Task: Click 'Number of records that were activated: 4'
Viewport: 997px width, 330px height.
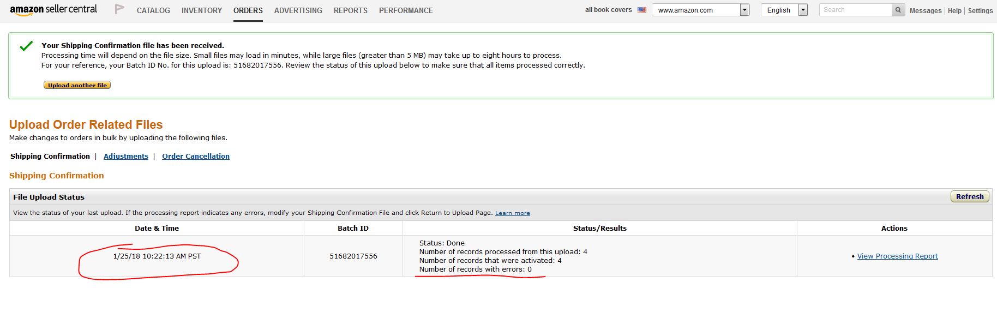Action: pos(490,260)
